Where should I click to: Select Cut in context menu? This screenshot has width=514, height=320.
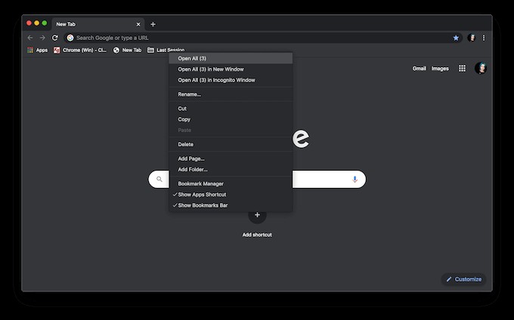231,109
